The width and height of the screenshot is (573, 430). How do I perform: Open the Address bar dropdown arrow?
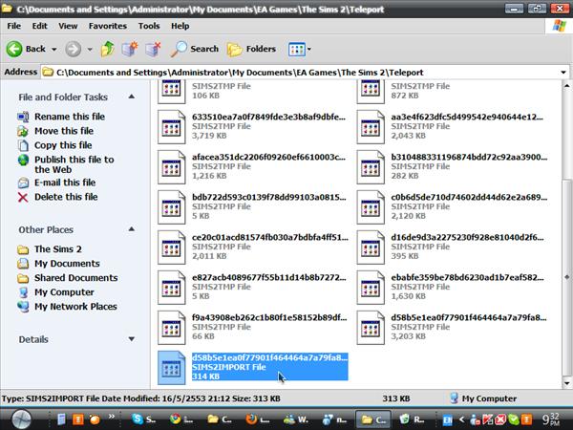563,73
